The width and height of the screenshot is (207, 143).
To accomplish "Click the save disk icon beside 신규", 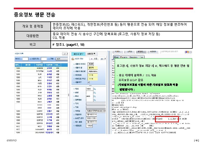I will point(102,59).
